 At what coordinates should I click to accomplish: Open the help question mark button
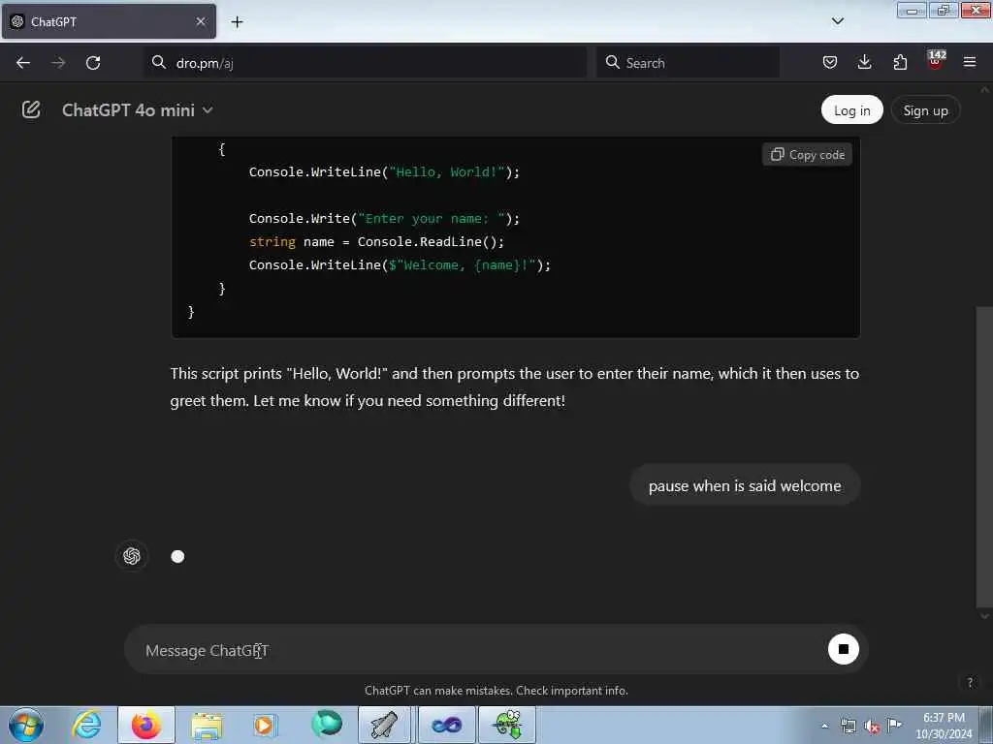coord(970,682)
